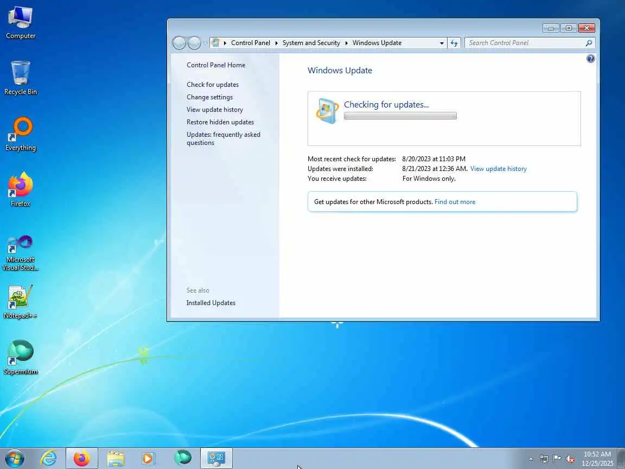Click the network tray icon
Screen dimensions: 625x469
[544, 459]
